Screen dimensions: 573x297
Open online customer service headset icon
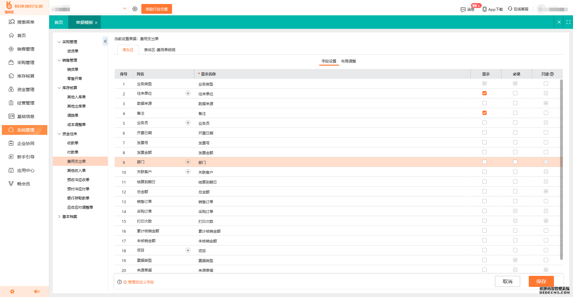point(510,9)
